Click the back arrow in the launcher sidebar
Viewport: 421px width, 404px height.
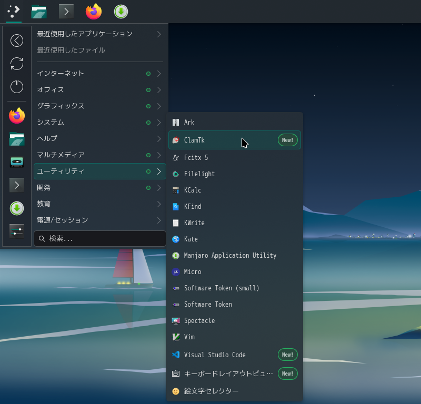17,41
